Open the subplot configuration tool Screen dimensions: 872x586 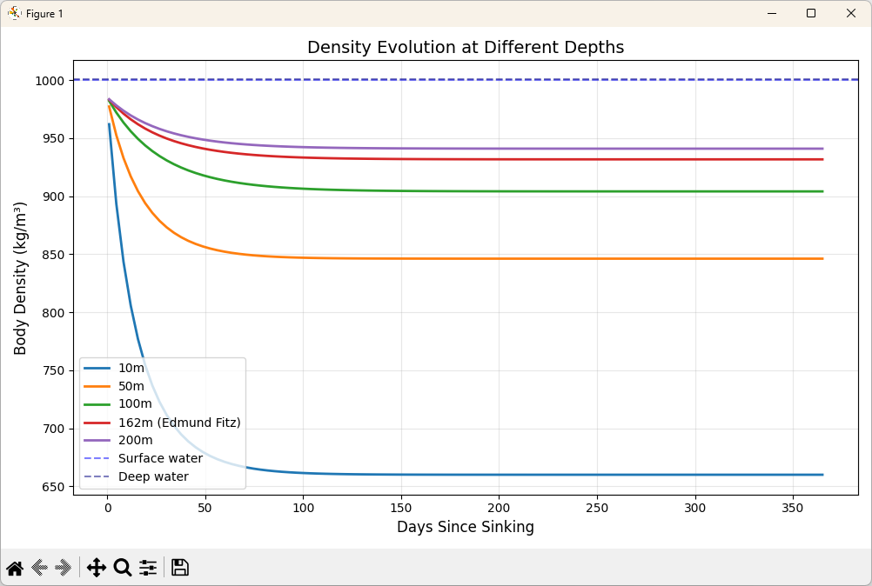coord(147,567)
